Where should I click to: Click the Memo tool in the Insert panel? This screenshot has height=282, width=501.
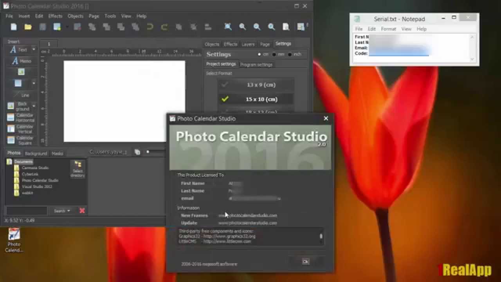21,61
